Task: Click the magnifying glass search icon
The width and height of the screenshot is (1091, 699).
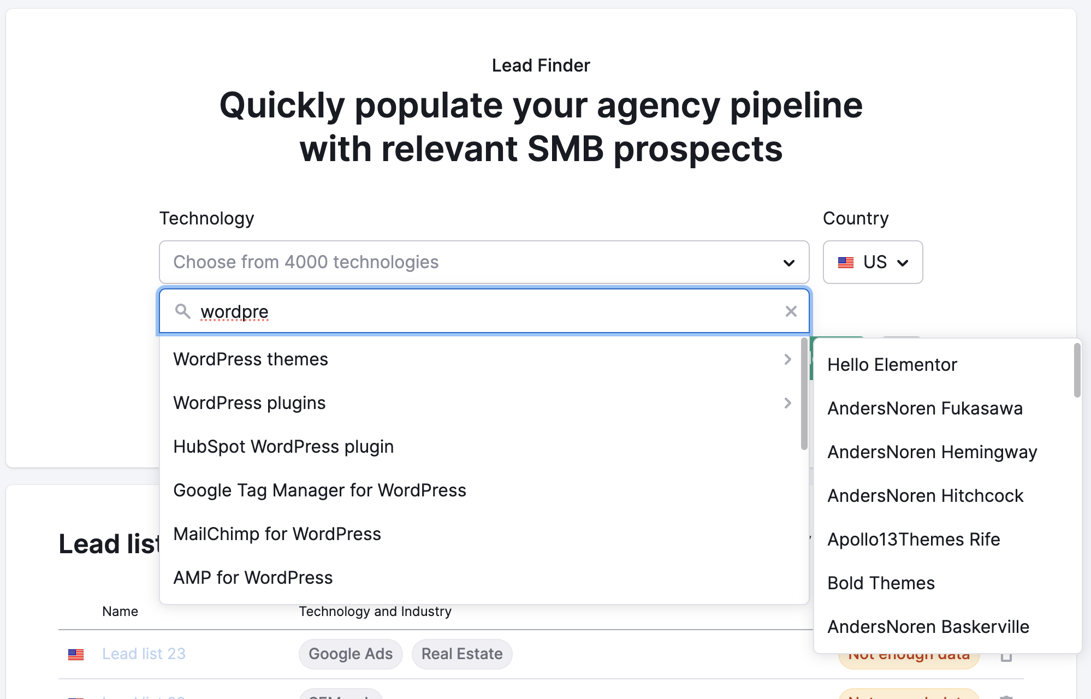Action: tap(182, 311)
